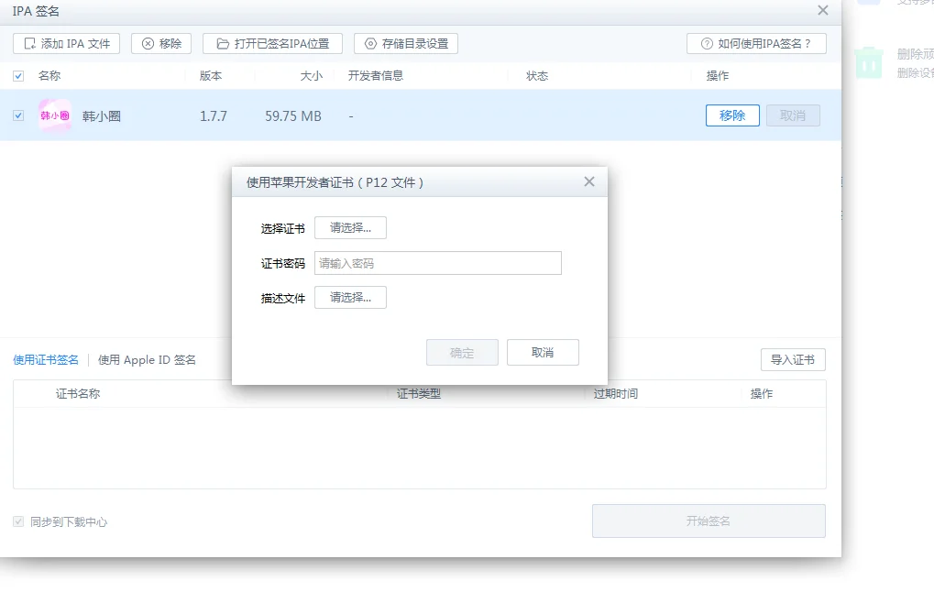Choose a certificate with the 选择证书 请选择 button

tap(350, 227)
